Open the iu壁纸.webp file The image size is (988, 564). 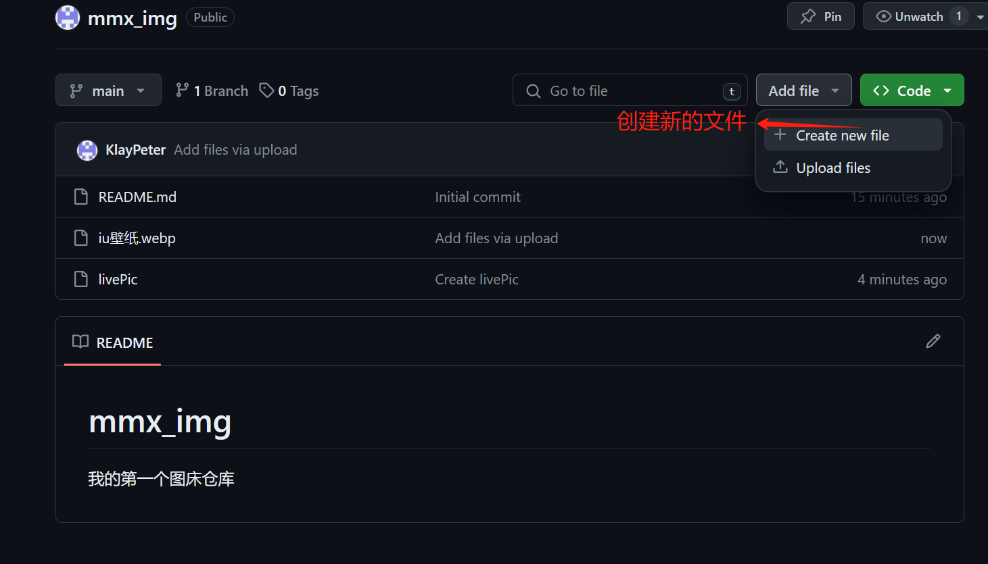[x=137, y=238]
